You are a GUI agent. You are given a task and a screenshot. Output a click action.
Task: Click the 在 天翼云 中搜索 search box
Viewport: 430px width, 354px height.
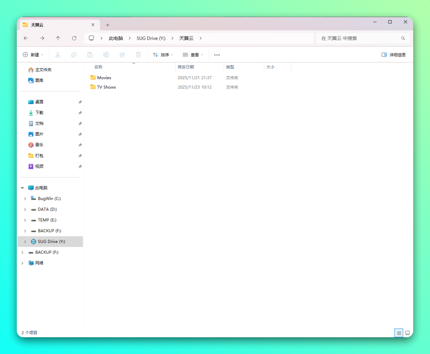coord(358,38)
